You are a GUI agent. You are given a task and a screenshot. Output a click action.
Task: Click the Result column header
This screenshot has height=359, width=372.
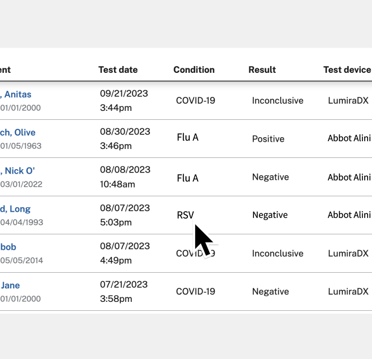coord(262,69)
